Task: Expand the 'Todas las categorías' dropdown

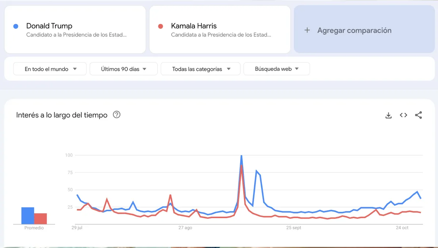Action: tap(200, 69)
